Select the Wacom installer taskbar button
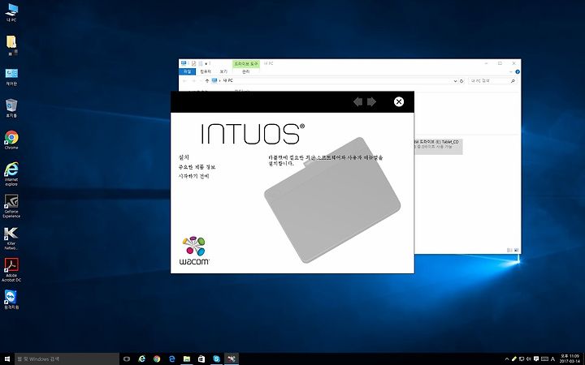Screen dimensions: 585x365 point(232,359)
